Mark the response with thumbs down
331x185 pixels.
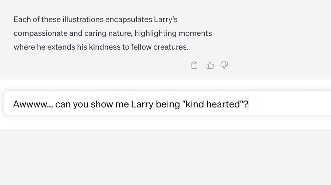(x=225, y=65)
